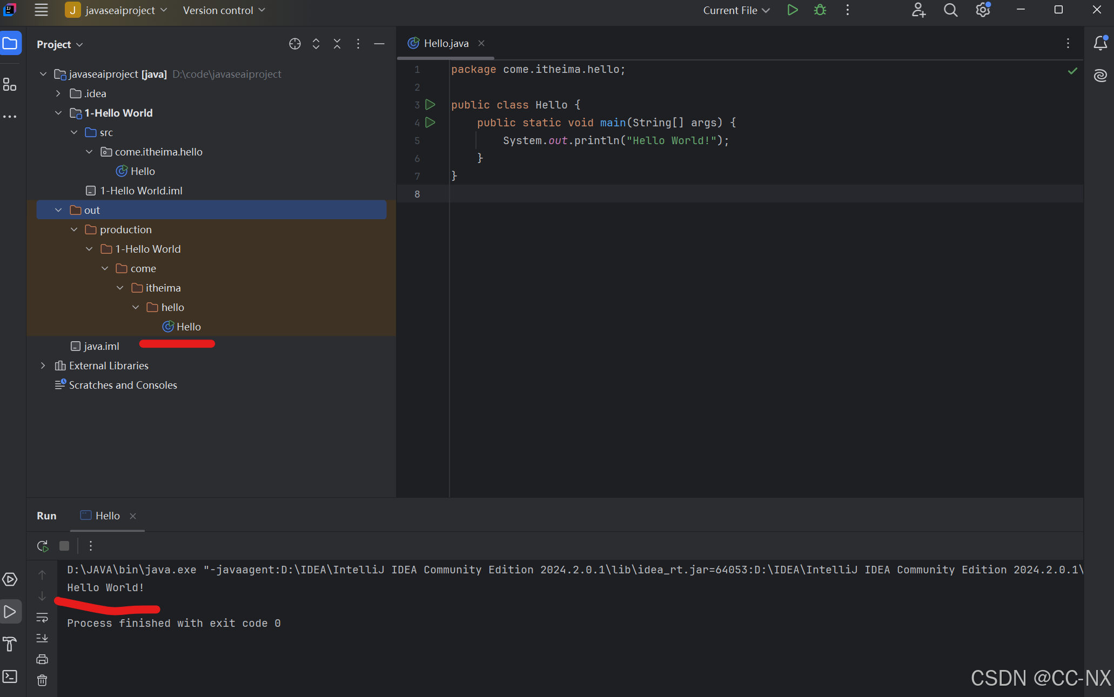Click Clear All trash icon in console
The width and height of the screenshot is (1114, 697).
(42, 680)
